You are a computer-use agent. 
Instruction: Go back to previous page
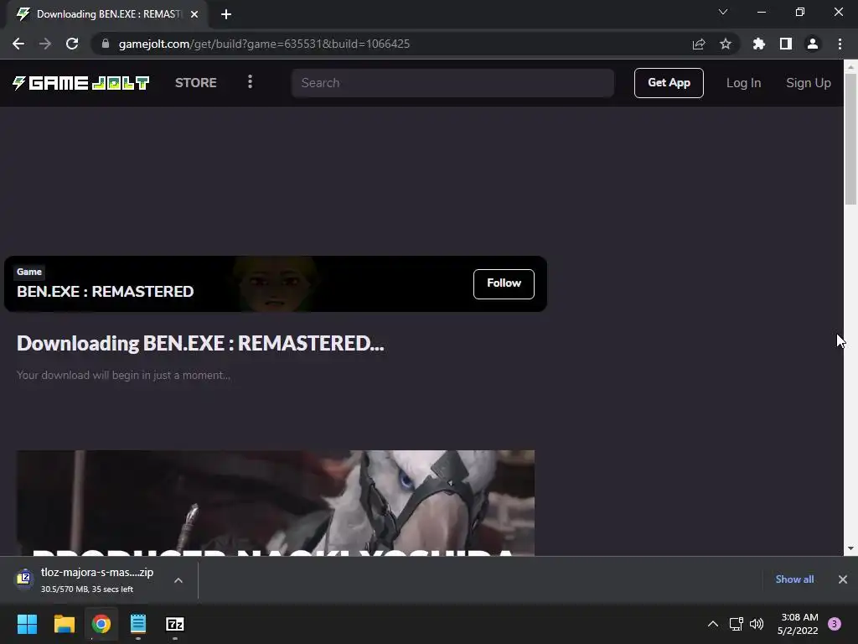(18, 44)
